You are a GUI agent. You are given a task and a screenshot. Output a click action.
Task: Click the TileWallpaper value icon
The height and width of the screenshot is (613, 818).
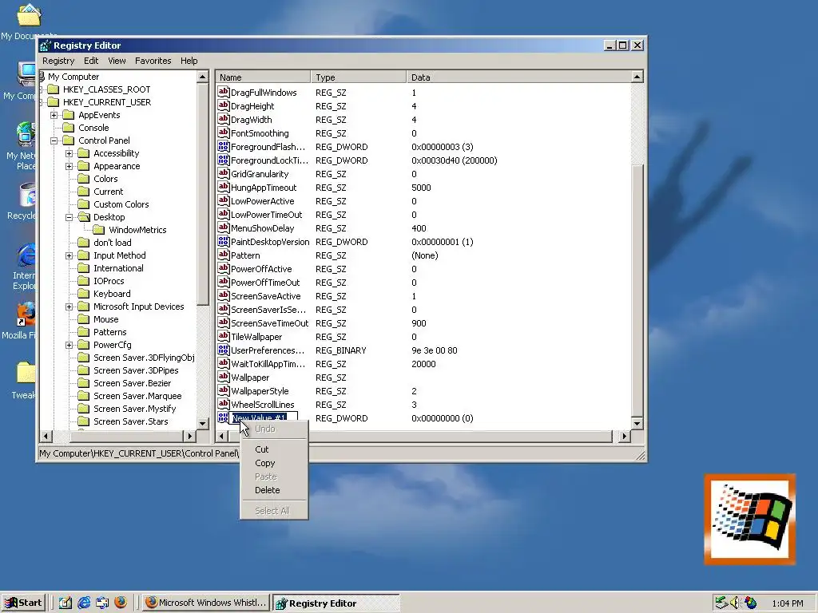[x=224, y=336]
